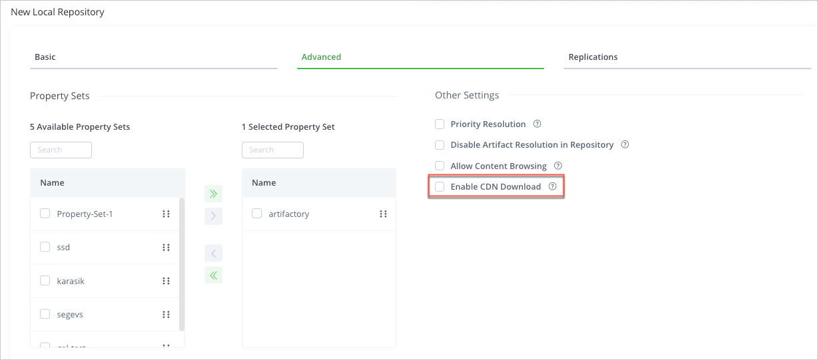This screenshot has width=818, height=360.
Task: Switch to the Advanced tab
Action: (420, 57)
